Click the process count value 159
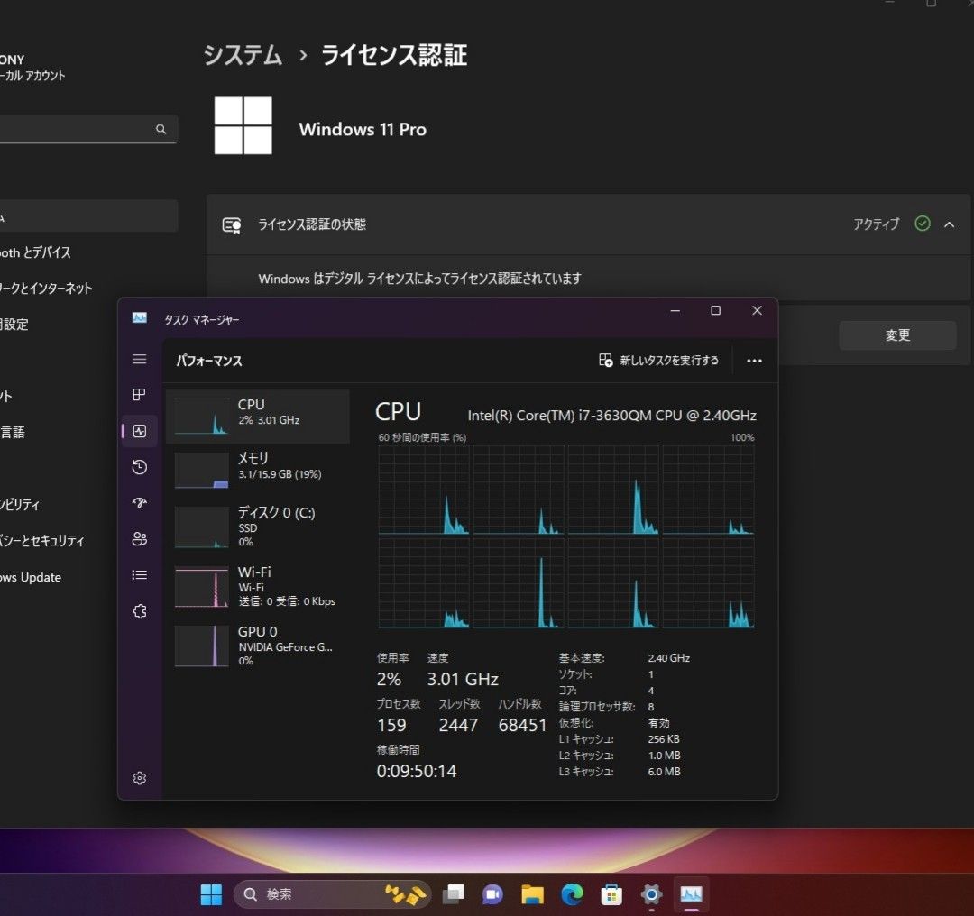 pyautogui.click(x=391, y=726)
